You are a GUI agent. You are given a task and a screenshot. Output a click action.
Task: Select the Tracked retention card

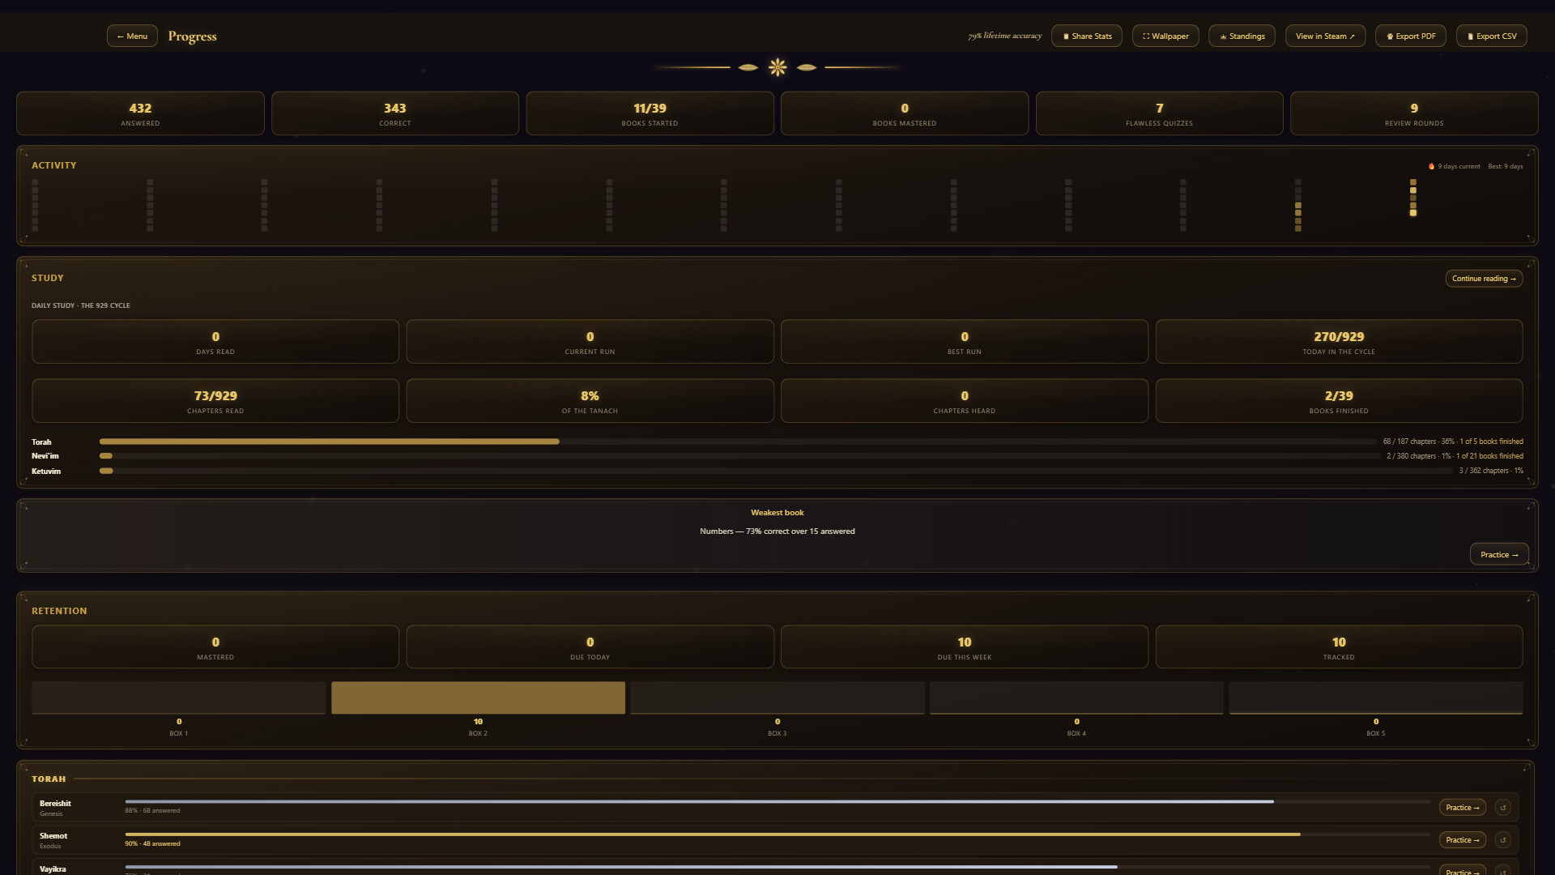tap(1339, 647)
